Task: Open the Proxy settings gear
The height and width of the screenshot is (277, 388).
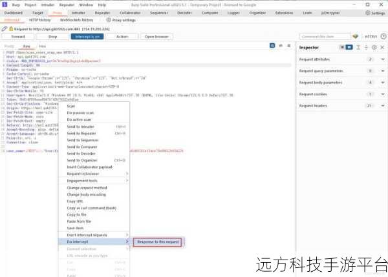Action: pos(109,20)
